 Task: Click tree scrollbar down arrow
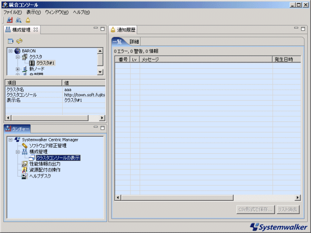click(100, 72)
